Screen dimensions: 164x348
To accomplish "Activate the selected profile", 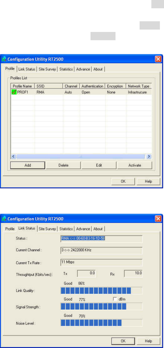I will coord(135,165).
